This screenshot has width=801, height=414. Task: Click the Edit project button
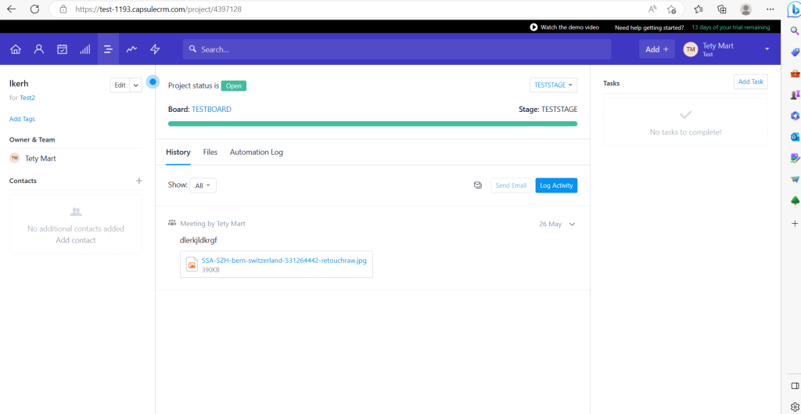point(120,85)
